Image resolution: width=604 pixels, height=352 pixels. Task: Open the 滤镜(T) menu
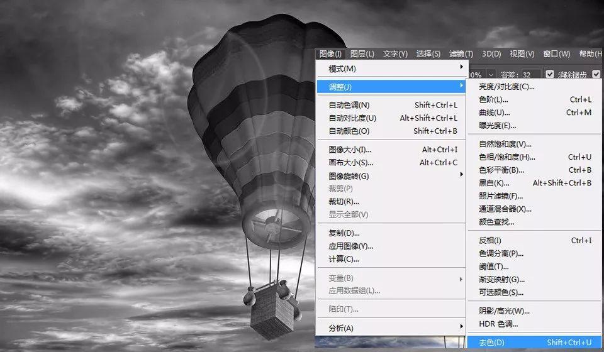point(461,54)
